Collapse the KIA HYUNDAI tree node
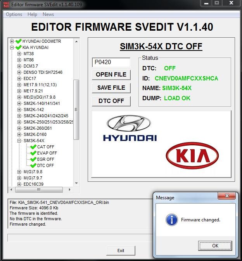 [12, 47]
